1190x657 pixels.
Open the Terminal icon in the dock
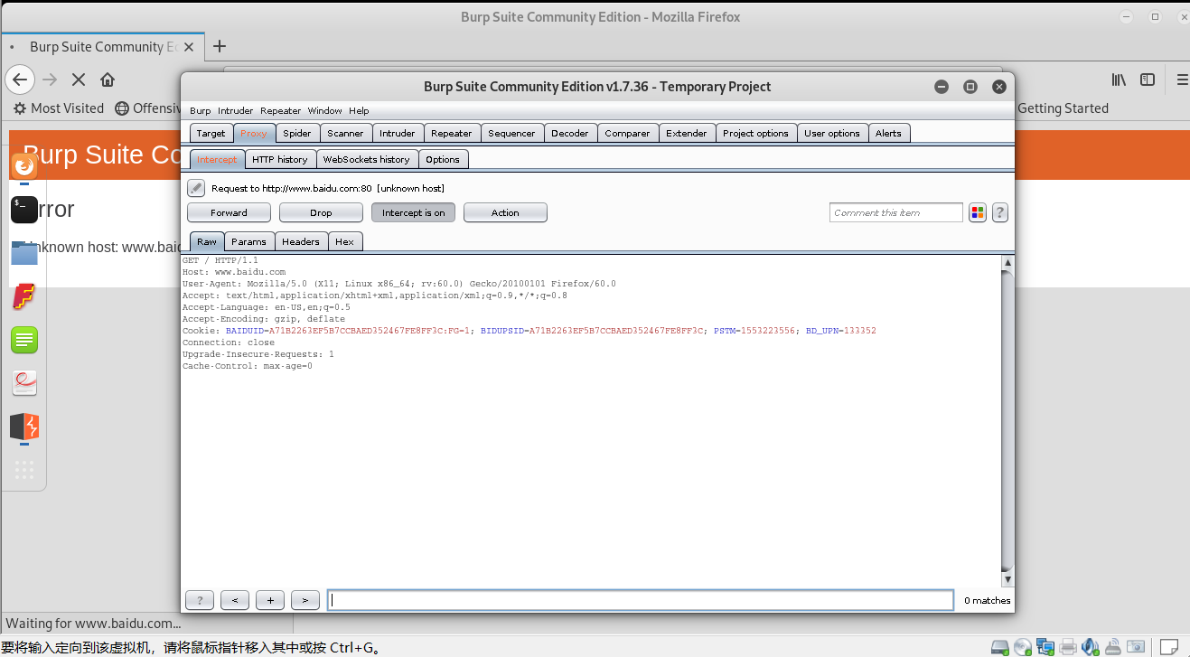coord(24,210)
